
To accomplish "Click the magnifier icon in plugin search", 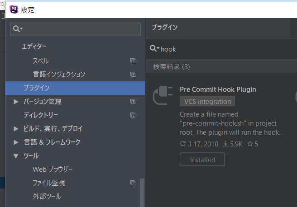I will tap(154, 49).
